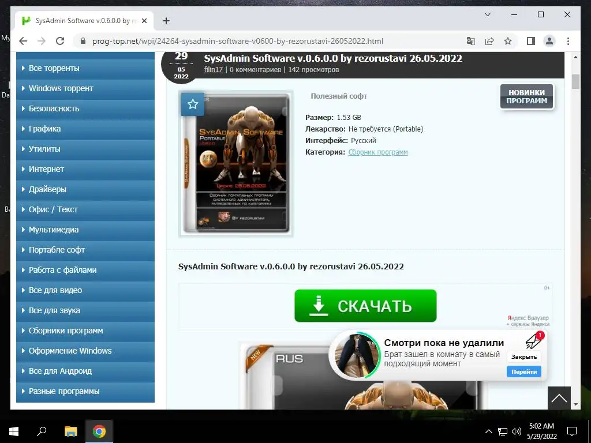The height and width of the screenshot is (443, 591).
Task: Open the Windows торрент category
Action: [x=85, y=88]
